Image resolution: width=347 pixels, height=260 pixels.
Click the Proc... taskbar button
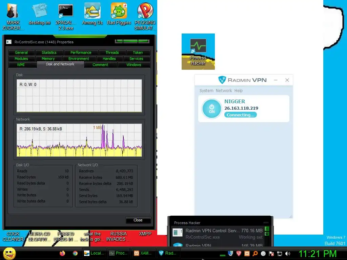(119, 253)
